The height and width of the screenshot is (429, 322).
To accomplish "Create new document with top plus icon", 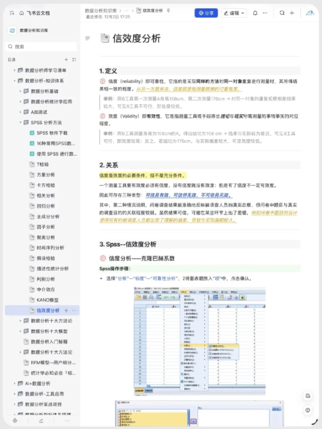I will tap(292, 13).
